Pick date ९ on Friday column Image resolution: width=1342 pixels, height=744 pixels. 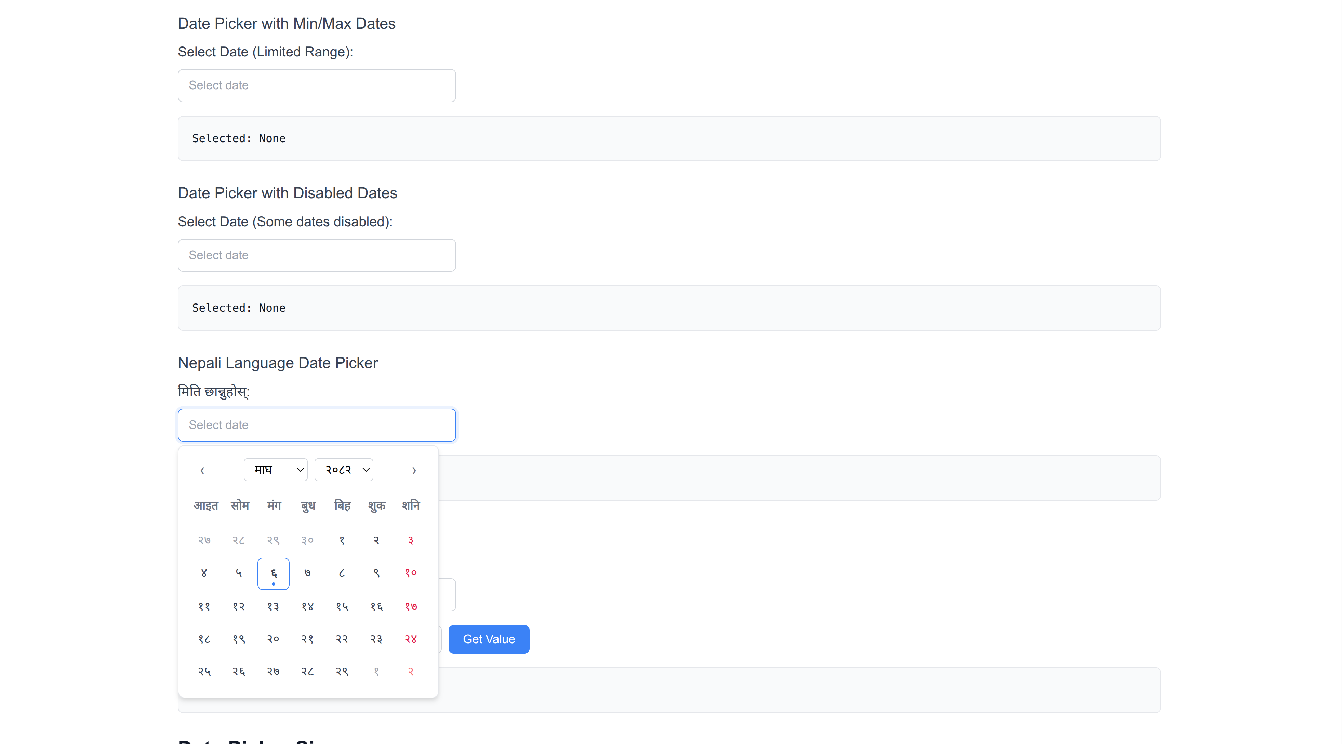[x=376, y=573]
